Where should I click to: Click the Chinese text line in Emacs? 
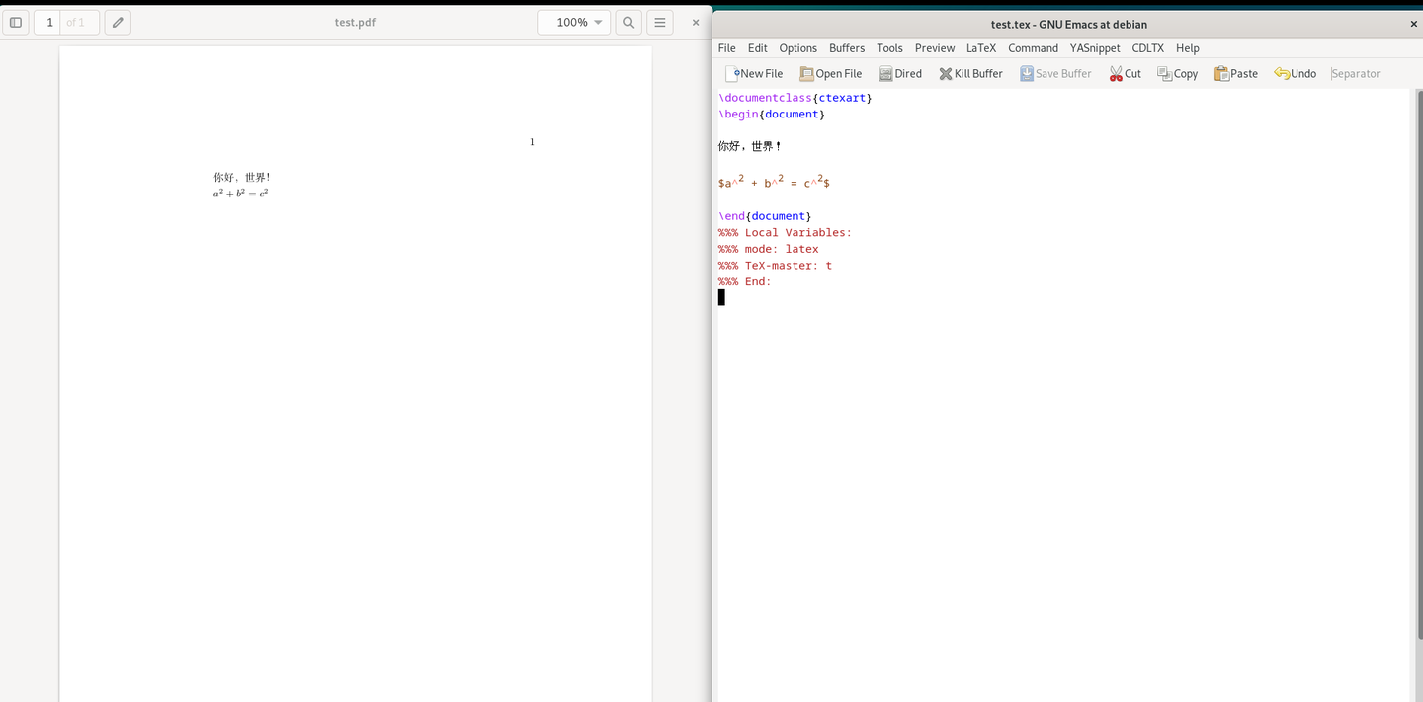tap(750, 146)
